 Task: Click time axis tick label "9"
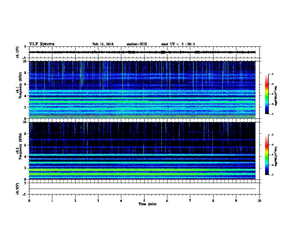click(x=236, y=201)
